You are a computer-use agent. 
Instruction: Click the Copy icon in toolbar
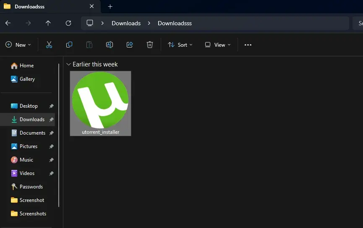69,45
